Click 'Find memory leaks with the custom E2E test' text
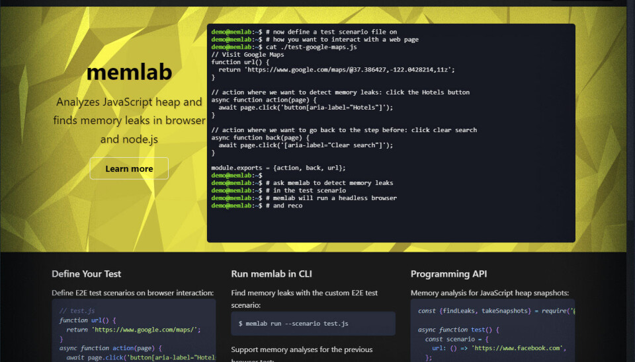635x362 pixels. click(304, 293)
